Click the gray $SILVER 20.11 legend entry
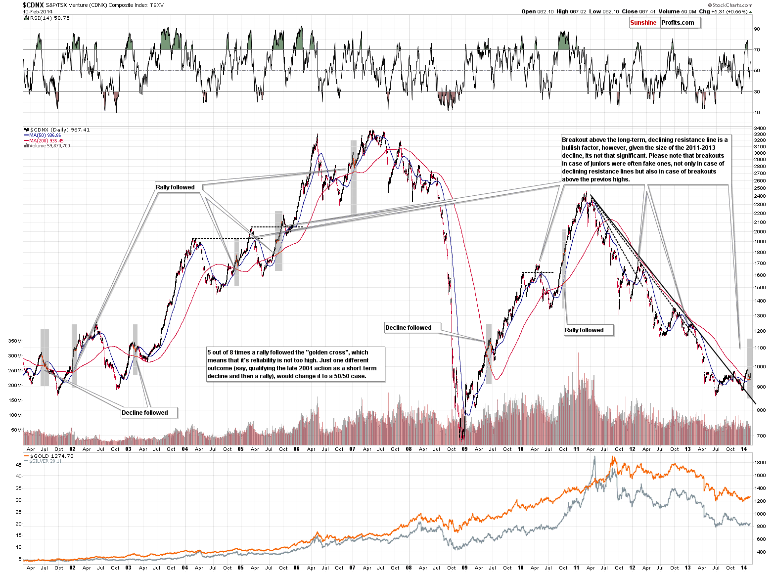The height and width of the screenshot is (572, 774). click(x=43, y=461)
